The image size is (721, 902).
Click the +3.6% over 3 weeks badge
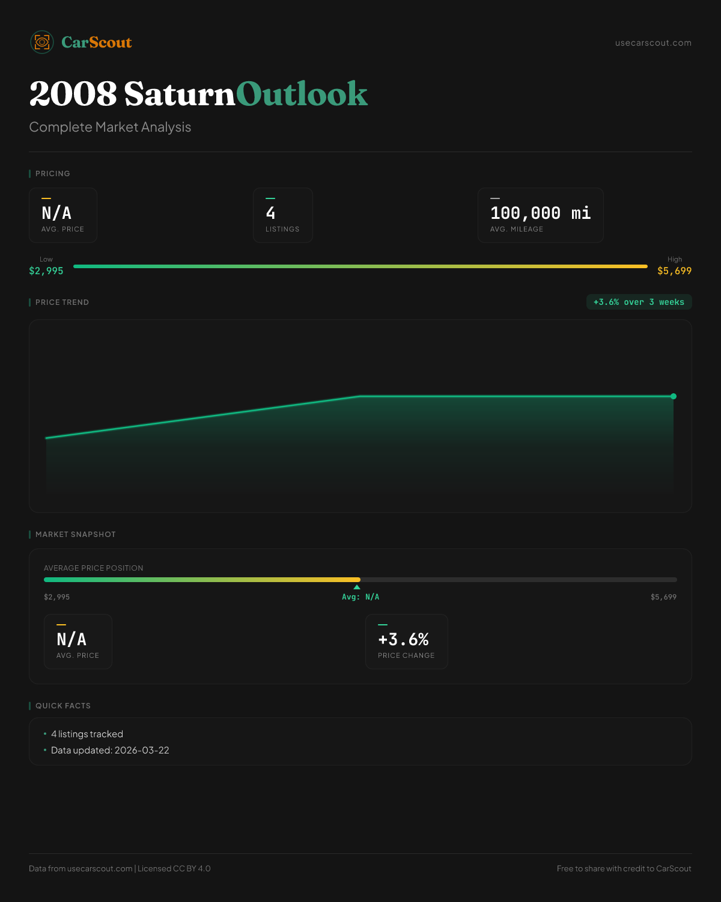(x=639, y=302)
